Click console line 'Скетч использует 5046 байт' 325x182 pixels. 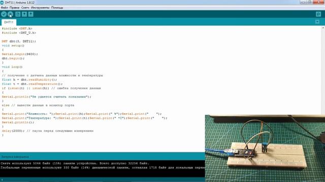[75, 163]
